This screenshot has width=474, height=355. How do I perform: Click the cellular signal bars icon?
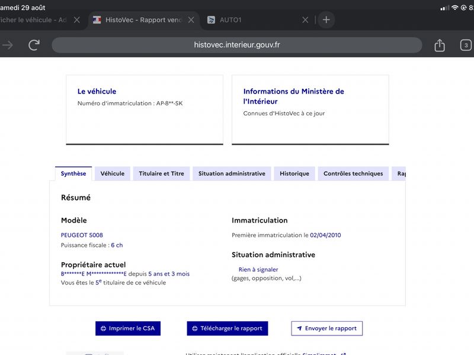[x=445, y=8]
